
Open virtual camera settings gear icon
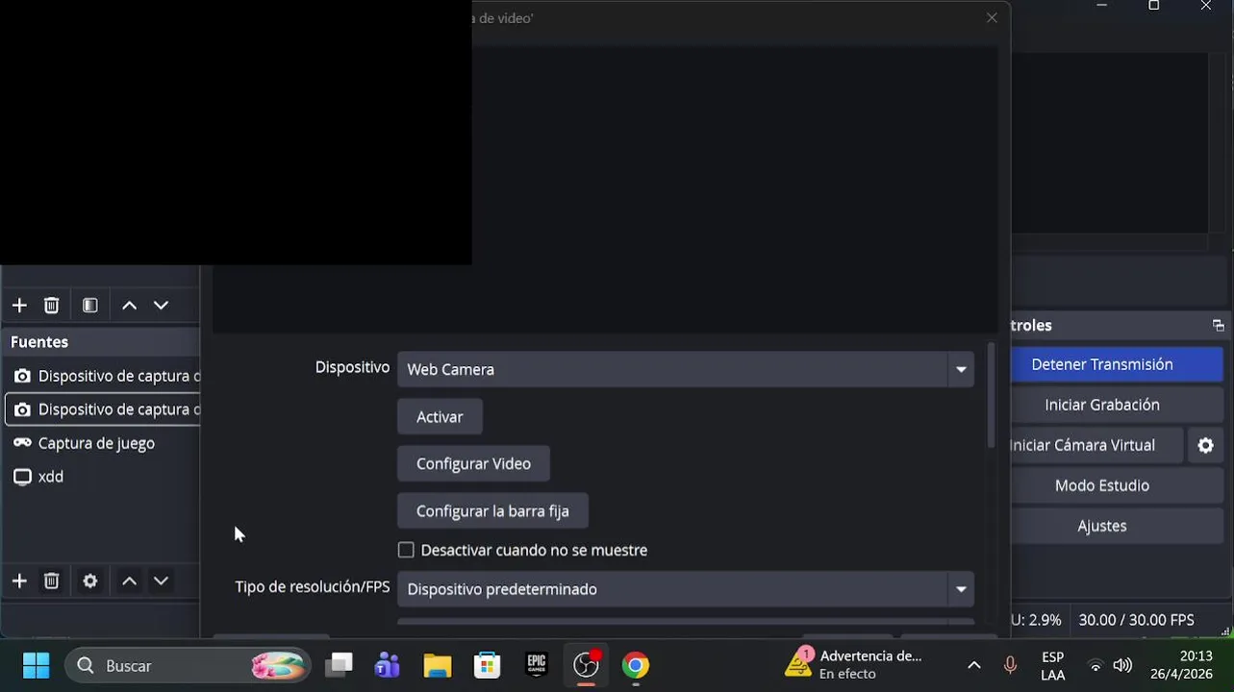pyautogui.click(x=1205, y=445)
